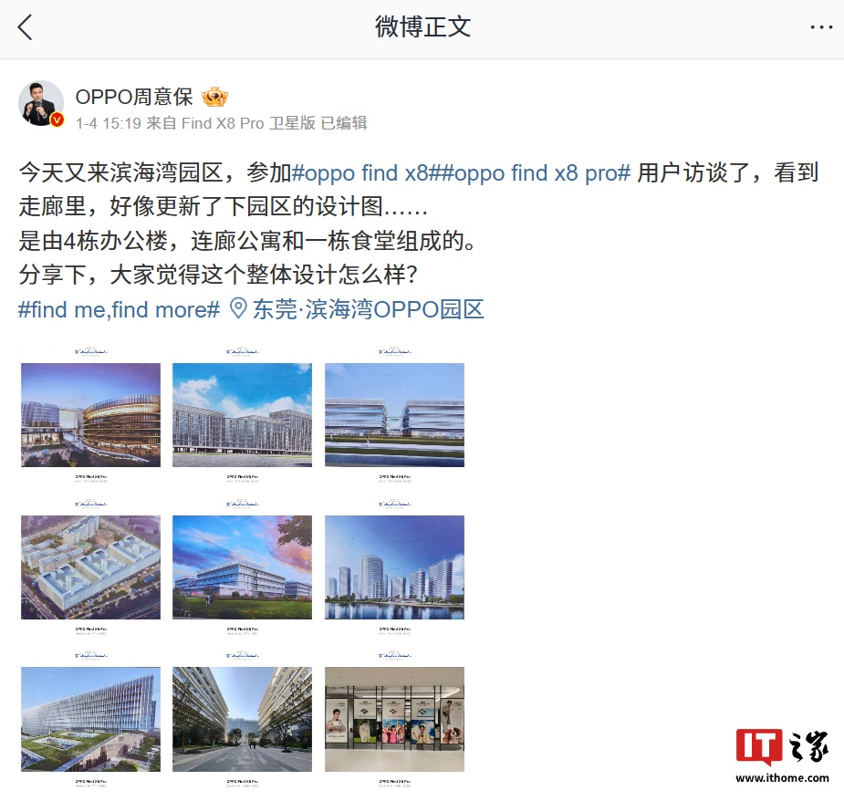Open the #find me,find more# topic

point(119,309)
